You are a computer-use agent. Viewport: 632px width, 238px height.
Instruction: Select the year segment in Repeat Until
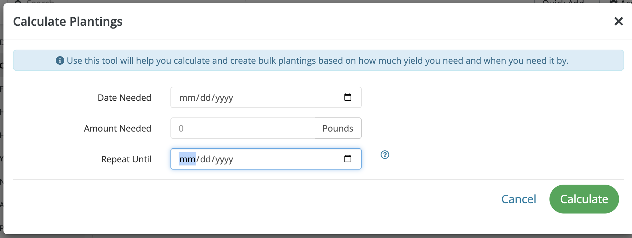(x=224, y=159)
